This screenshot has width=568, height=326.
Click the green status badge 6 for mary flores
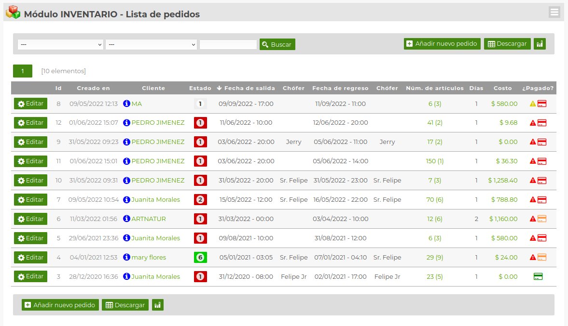point(200,257)
